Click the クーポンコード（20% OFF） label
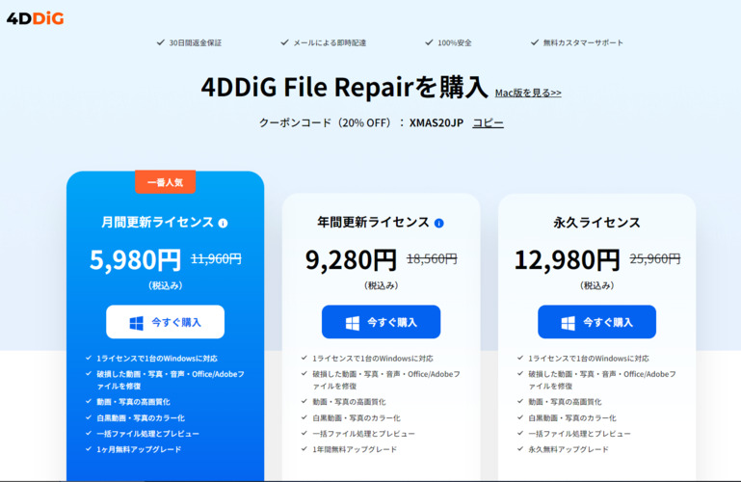 pos(325,122)
